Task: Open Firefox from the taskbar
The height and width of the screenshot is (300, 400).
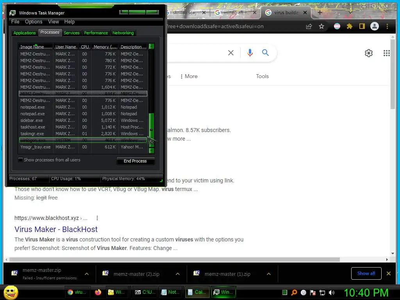Action: pos(98,292)
